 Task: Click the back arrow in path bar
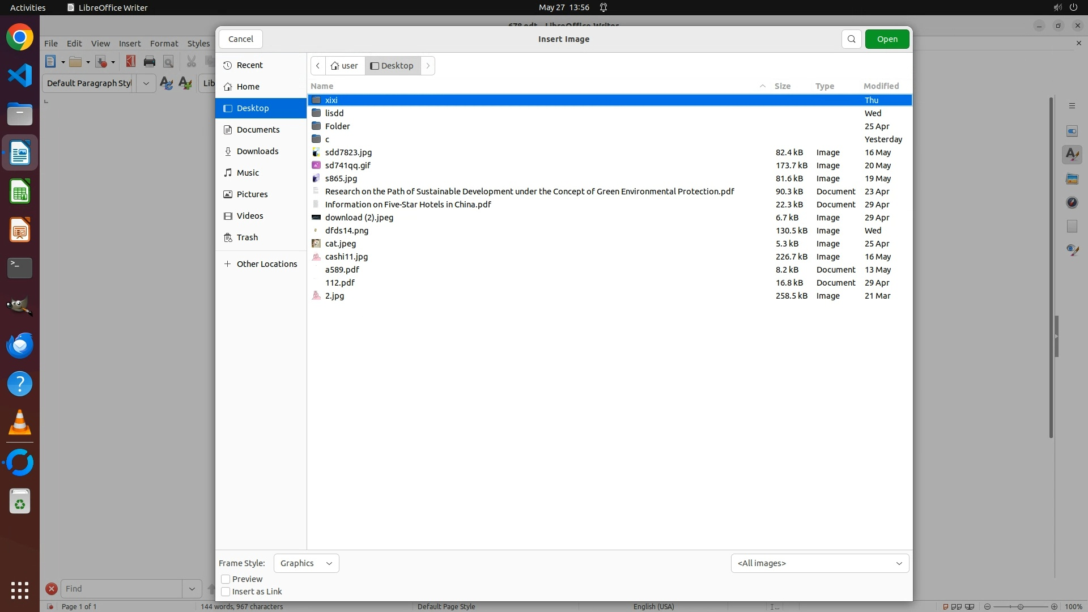(318, 66)
